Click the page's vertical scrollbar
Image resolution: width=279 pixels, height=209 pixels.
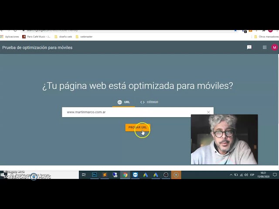point(278,109)
